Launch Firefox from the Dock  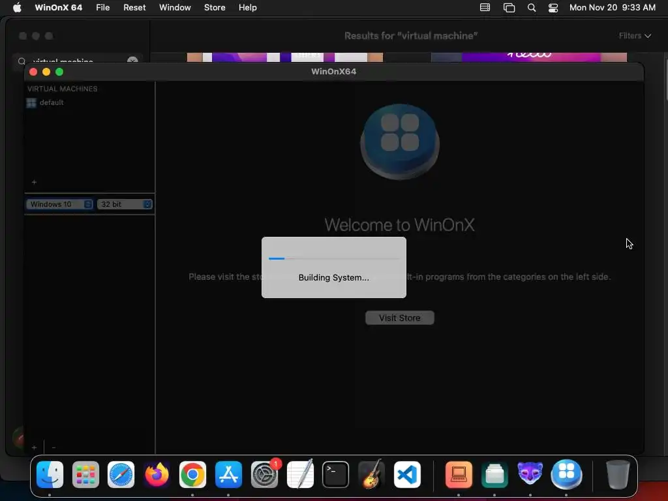click(x=157, y=475)
